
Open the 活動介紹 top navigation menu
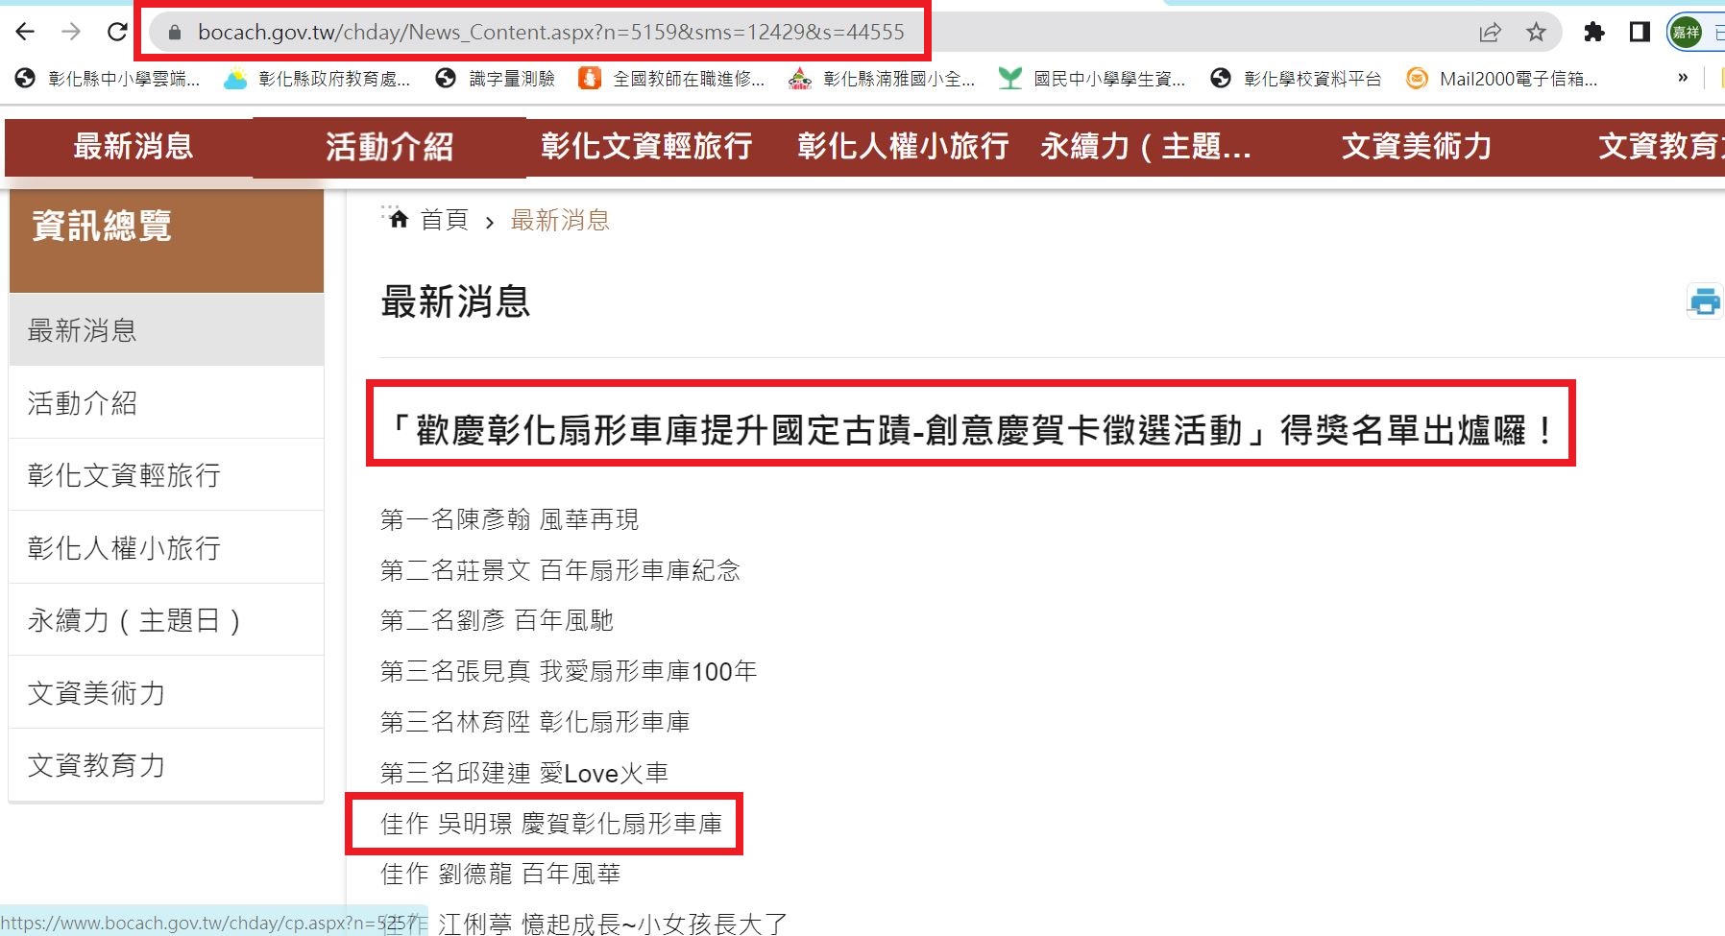click(389, 147)
